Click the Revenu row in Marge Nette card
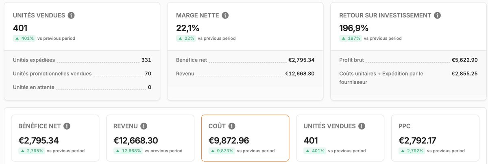The image size is (488, 164). coord(245,74)
